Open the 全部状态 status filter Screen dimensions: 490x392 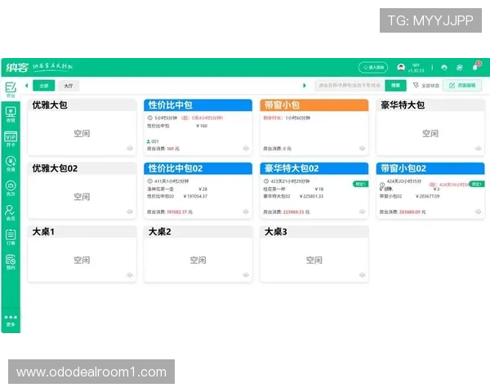click(x=426, y=85)
